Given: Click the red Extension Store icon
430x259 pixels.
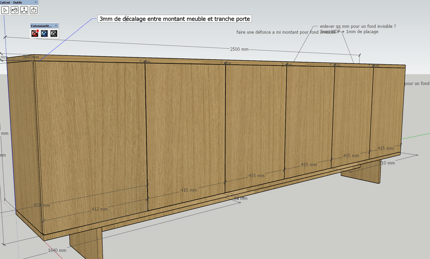Looking at the screenshot, I should [35, 34].
